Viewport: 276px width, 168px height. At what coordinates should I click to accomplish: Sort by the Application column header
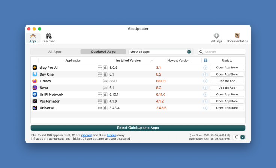73,61
